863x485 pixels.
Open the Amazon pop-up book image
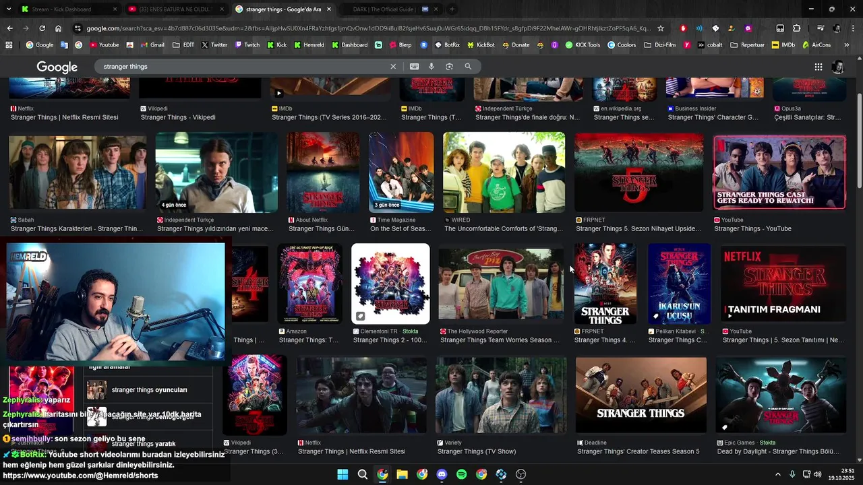[x=310, y=284]
